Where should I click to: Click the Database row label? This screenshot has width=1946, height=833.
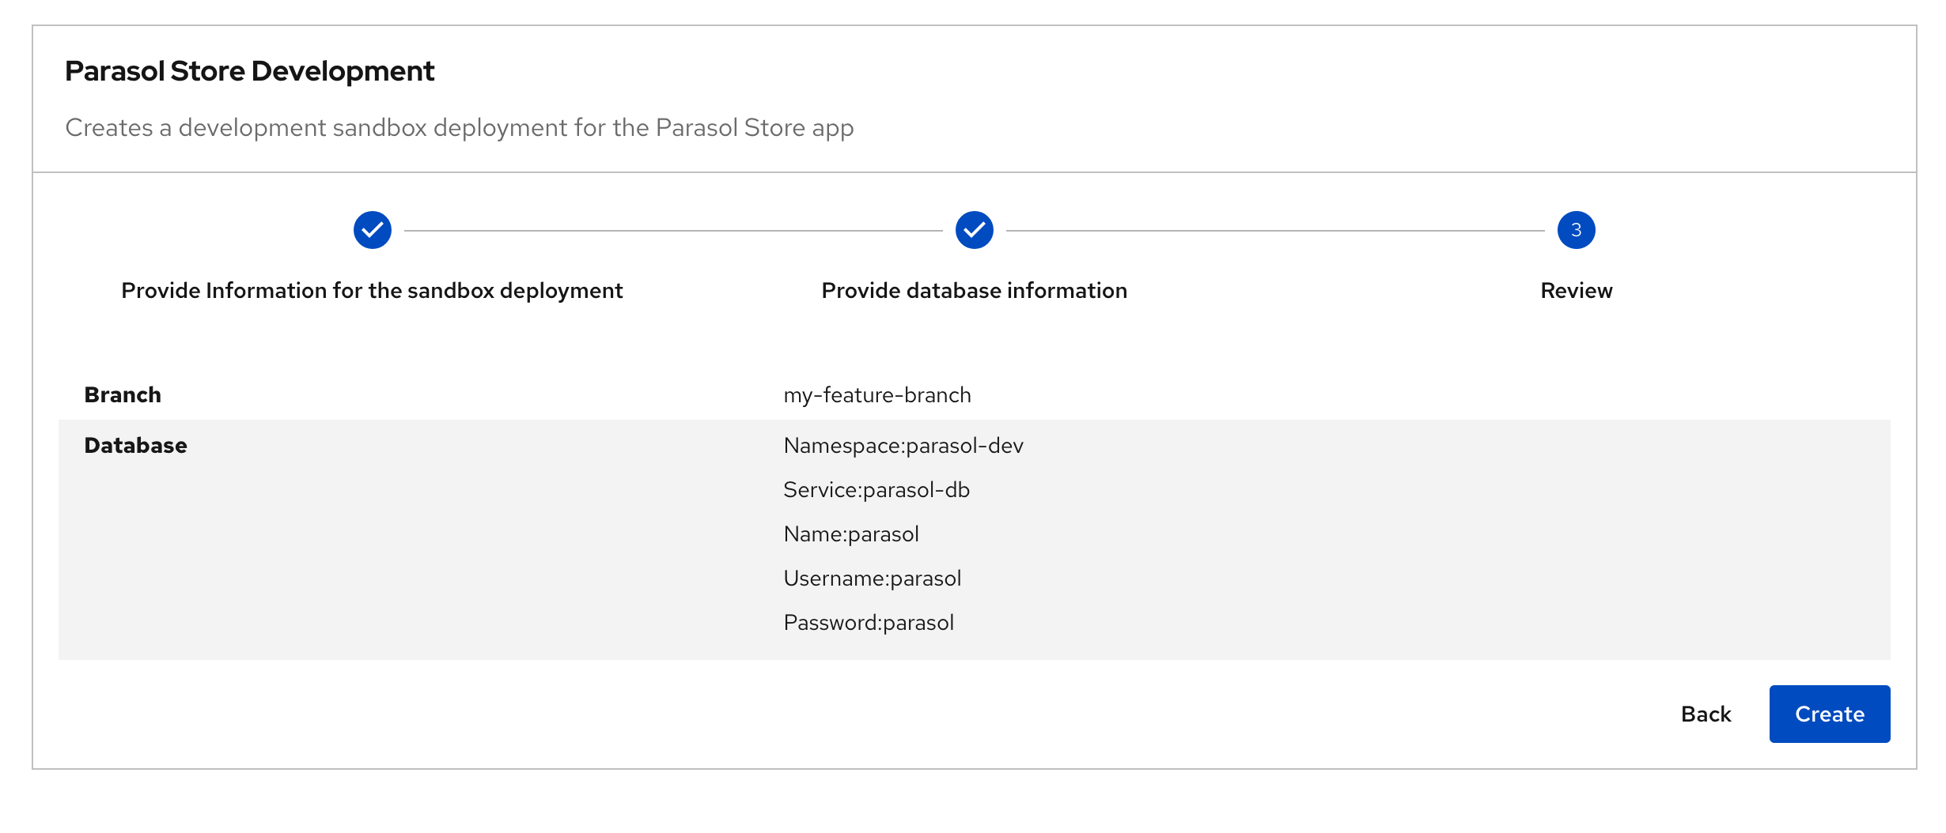135,446
